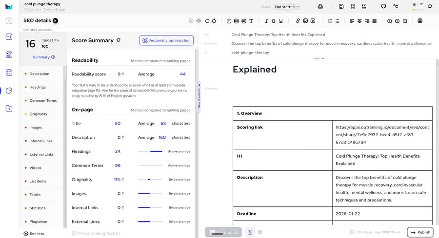This screenshot has height=238, width=439.
Task: Collapse the meta fields with Hide chevron
Action: (319, 58)
